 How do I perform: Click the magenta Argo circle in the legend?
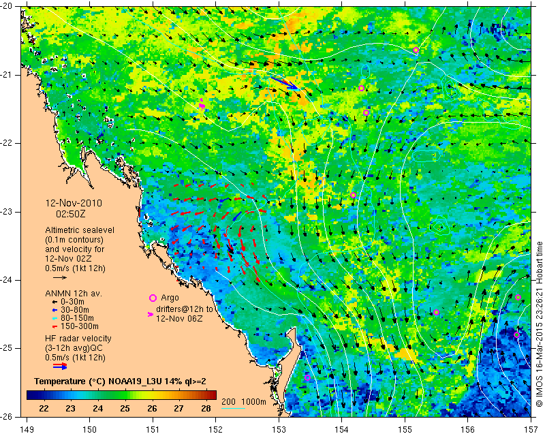click(x=153, y=298)
